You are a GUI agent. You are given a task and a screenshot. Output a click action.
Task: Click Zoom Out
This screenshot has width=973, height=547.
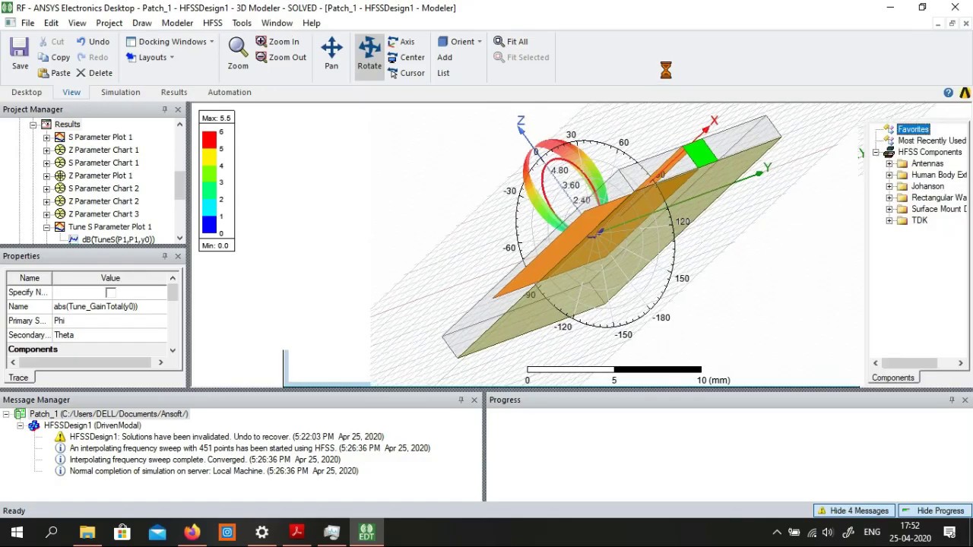coord(280,57)
